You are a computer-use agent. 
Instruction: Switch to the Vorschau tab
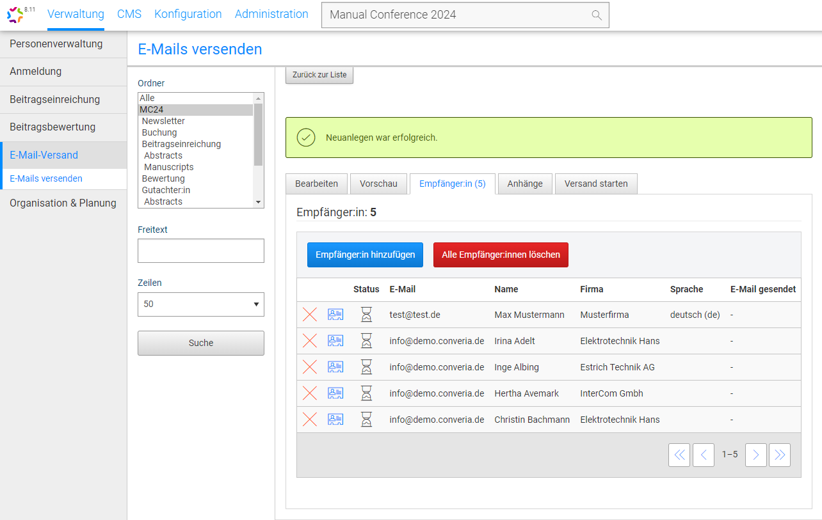pos(378,184)
